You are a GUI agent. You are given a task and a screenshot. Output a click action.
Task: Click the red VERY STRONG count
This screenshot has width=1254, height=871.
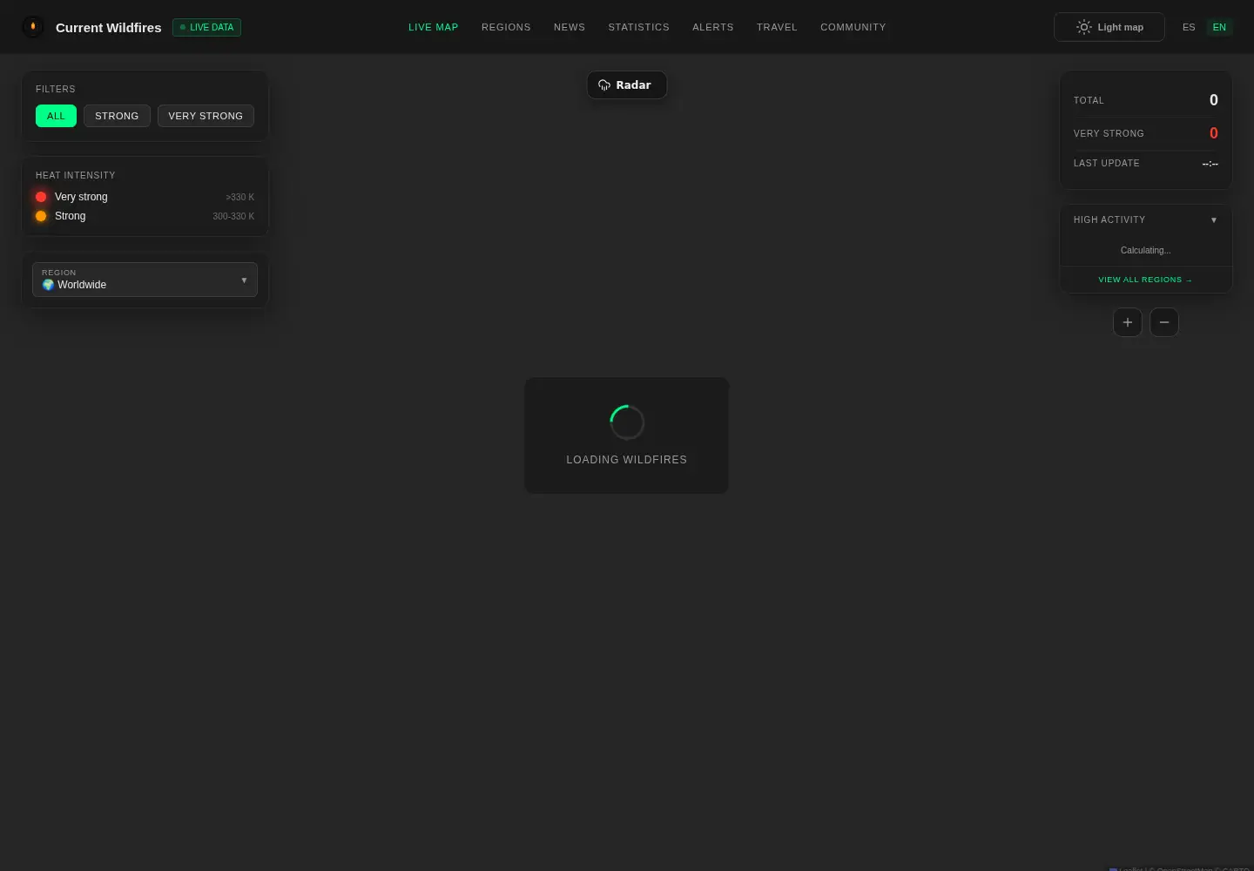(x=1214, y=133)
